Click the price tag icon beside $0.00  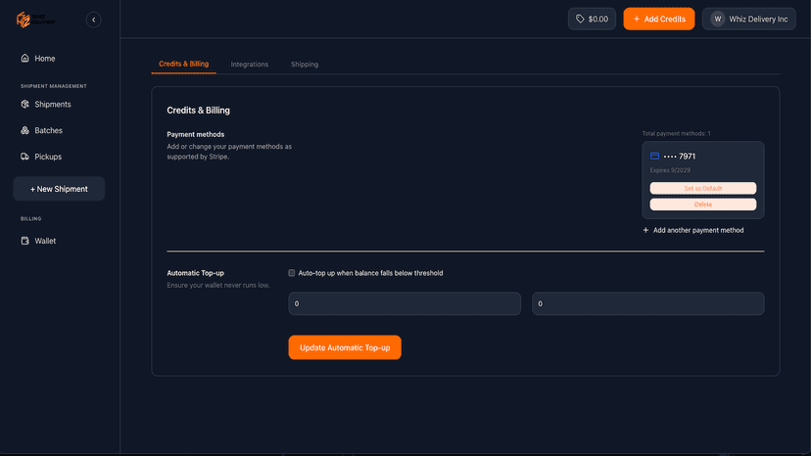(x=580, y=20)
